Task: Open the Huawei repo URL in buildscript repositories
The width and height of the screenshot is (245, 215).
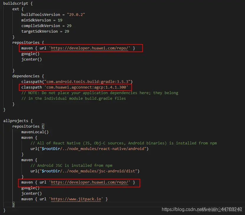Action: (89, 48)
